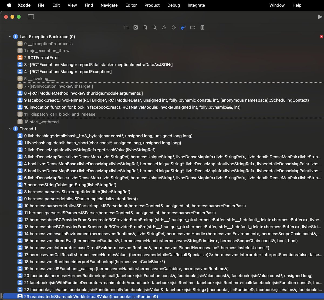Open the Product menu

tap(152, 5)
